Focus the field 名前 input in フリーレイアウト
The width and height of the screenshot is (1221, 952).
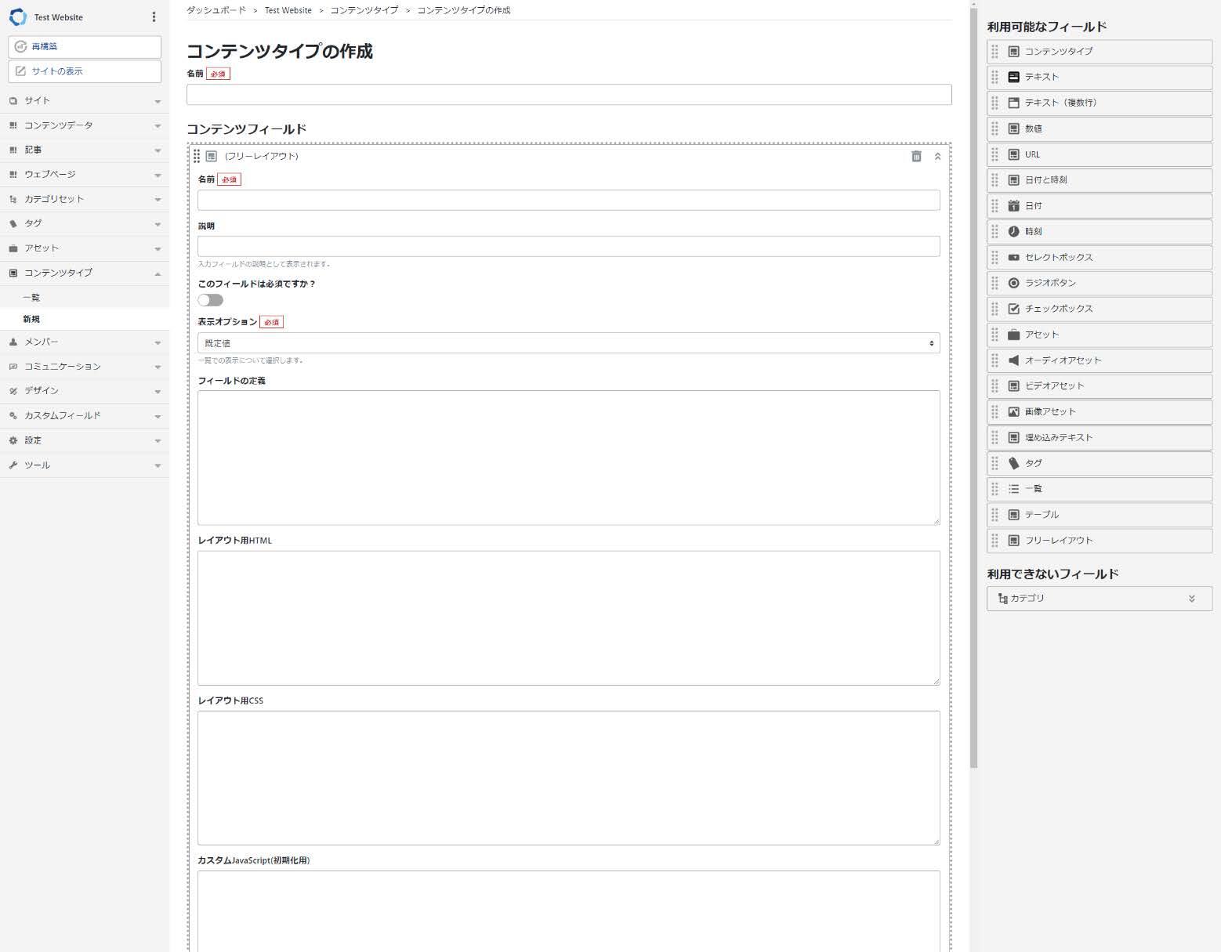click(x=568, y=200)
